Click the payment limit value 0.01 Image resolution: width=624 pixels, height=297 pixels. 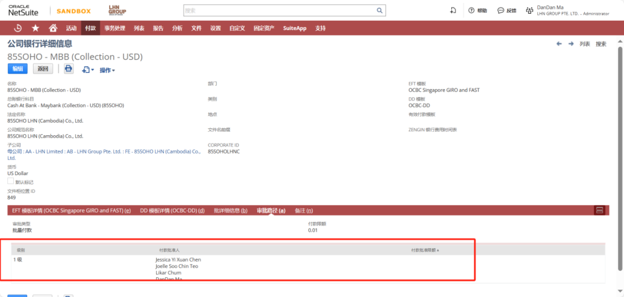(x=313, y=230)
